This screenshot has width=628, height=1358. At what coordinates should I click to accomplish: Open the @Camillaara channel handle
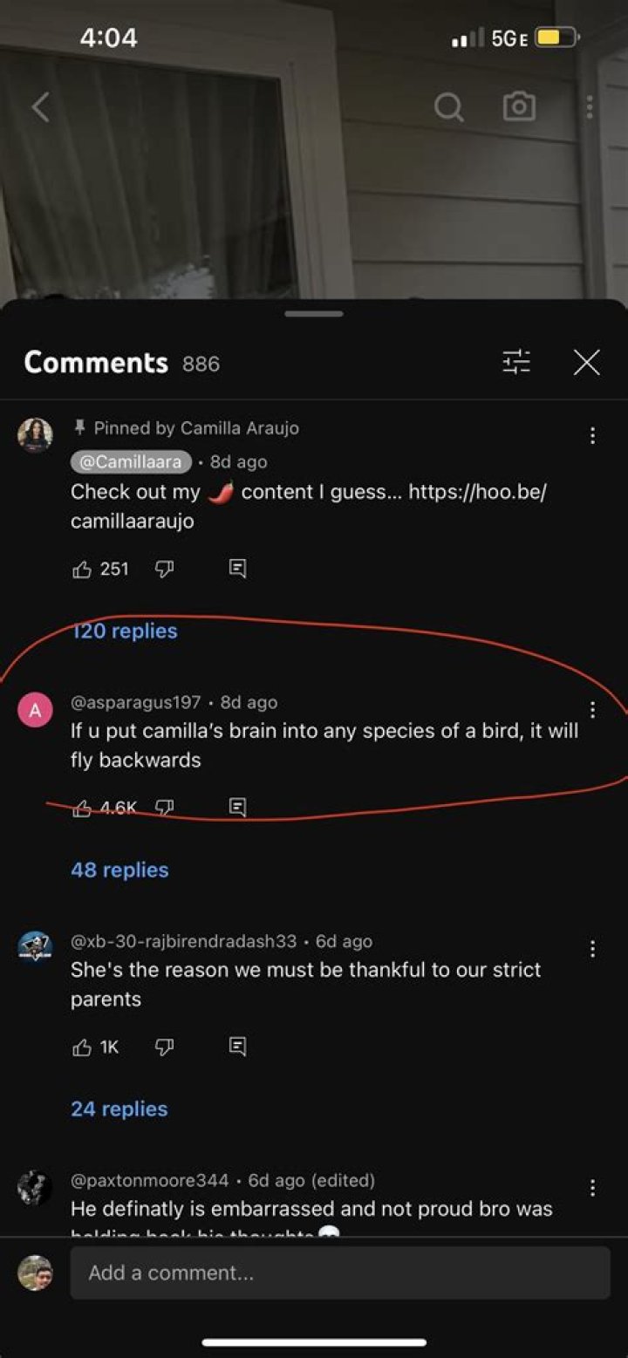pyautogui.click(x=131, y=461)
